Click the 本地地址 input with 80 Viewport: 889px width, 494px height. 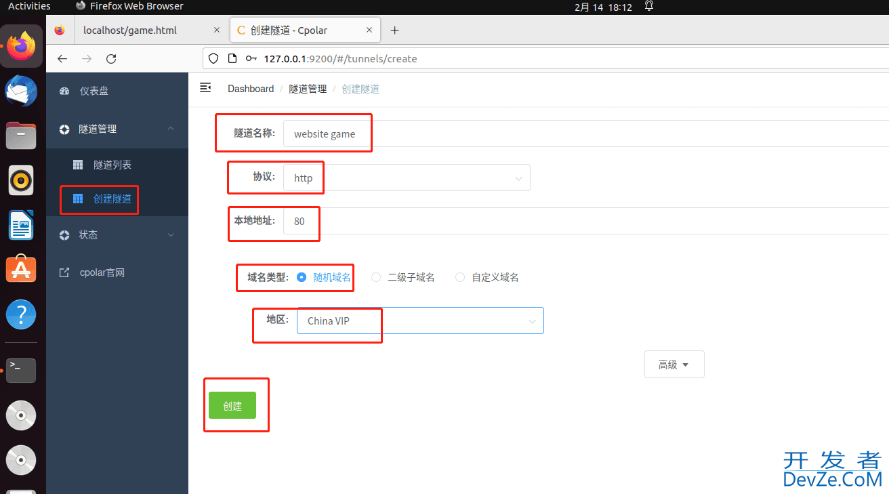pyautogui.click(x=586, y=221)
